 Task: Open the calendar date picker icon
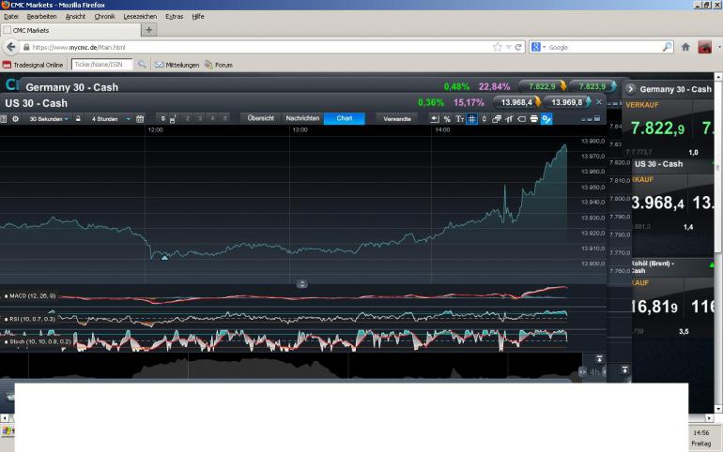click(x=140, y=119)
